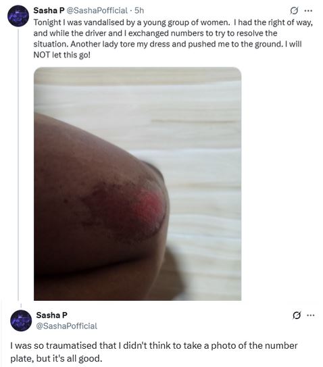Image resolution: width=323 pixels, height=367 pixels.
Task: Click the @SashaPofficial handle under reply name
Action: point(67,326)
